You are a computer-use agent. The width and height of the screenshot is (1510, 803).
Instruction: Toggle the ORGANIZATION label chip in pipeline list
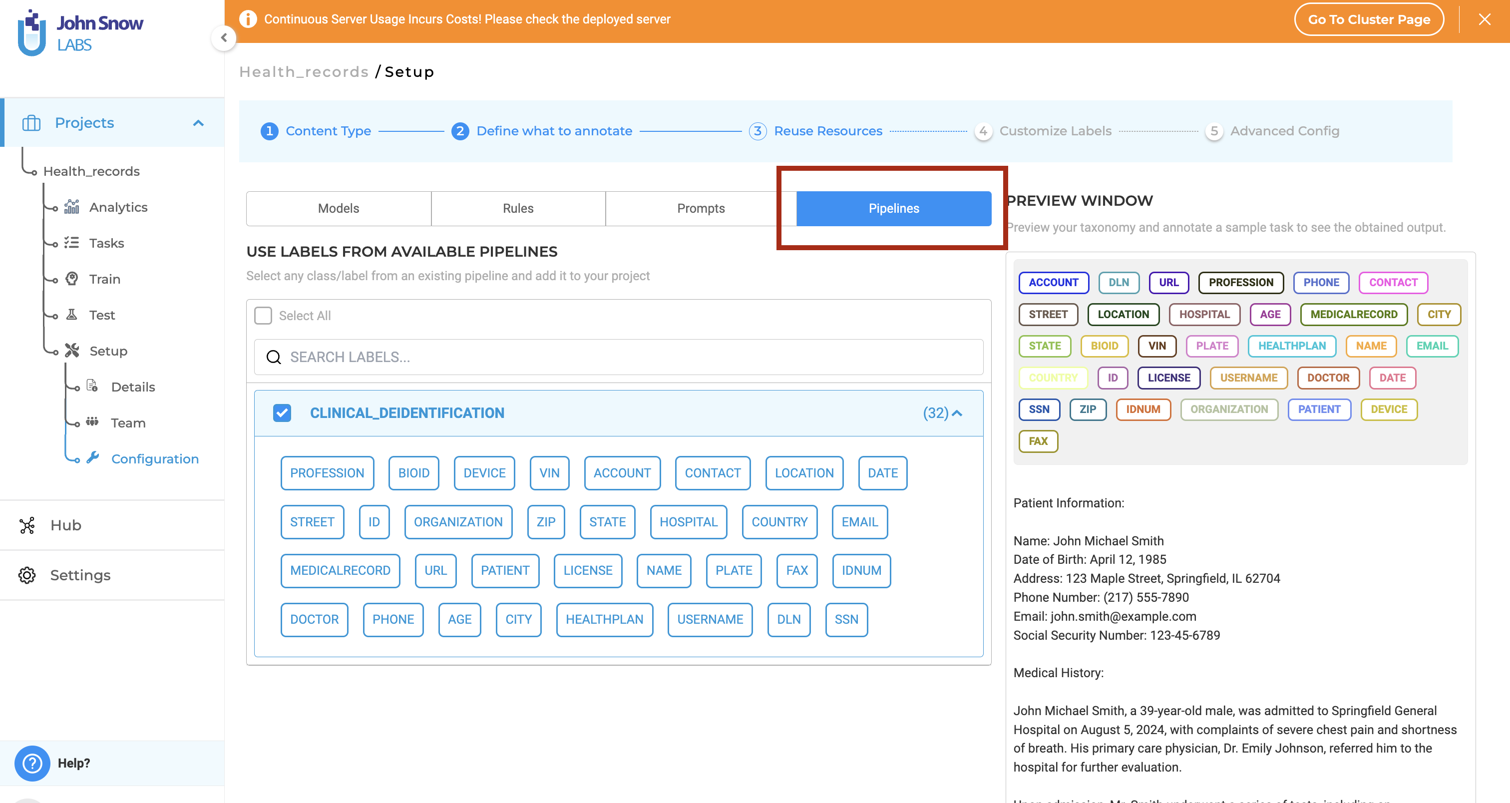tap(458, 522)
